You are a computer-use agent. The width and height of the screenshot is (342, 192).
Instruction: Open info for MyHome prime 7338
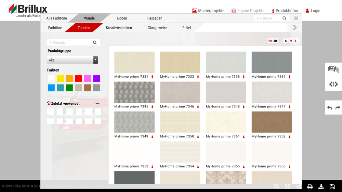click(244, 76)
